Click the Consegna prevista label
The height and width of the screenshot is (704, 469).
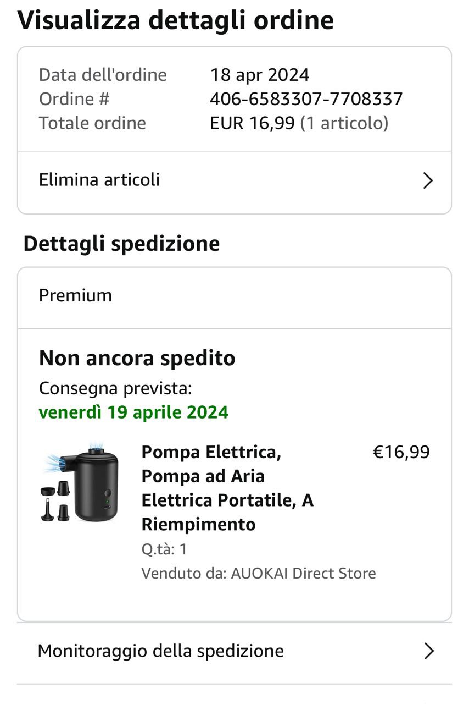coord(115,388)
